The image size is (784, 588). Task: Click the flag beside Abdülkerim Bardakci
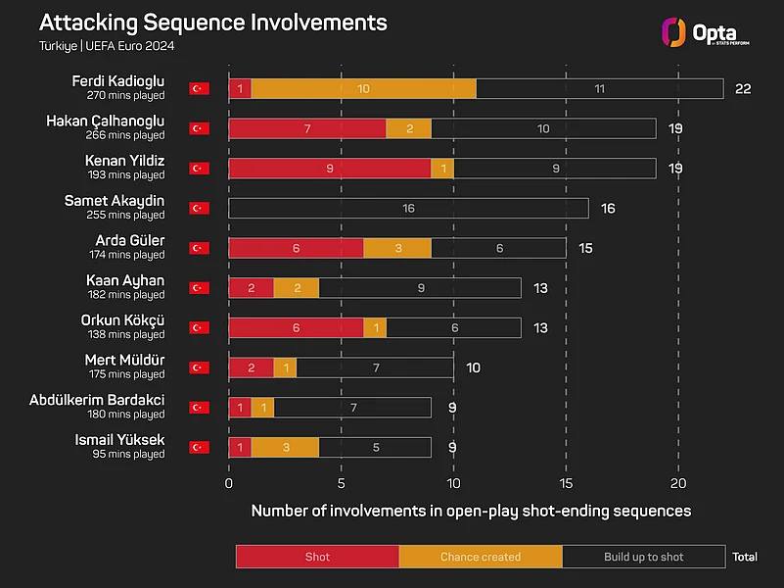tap(200, 408)
